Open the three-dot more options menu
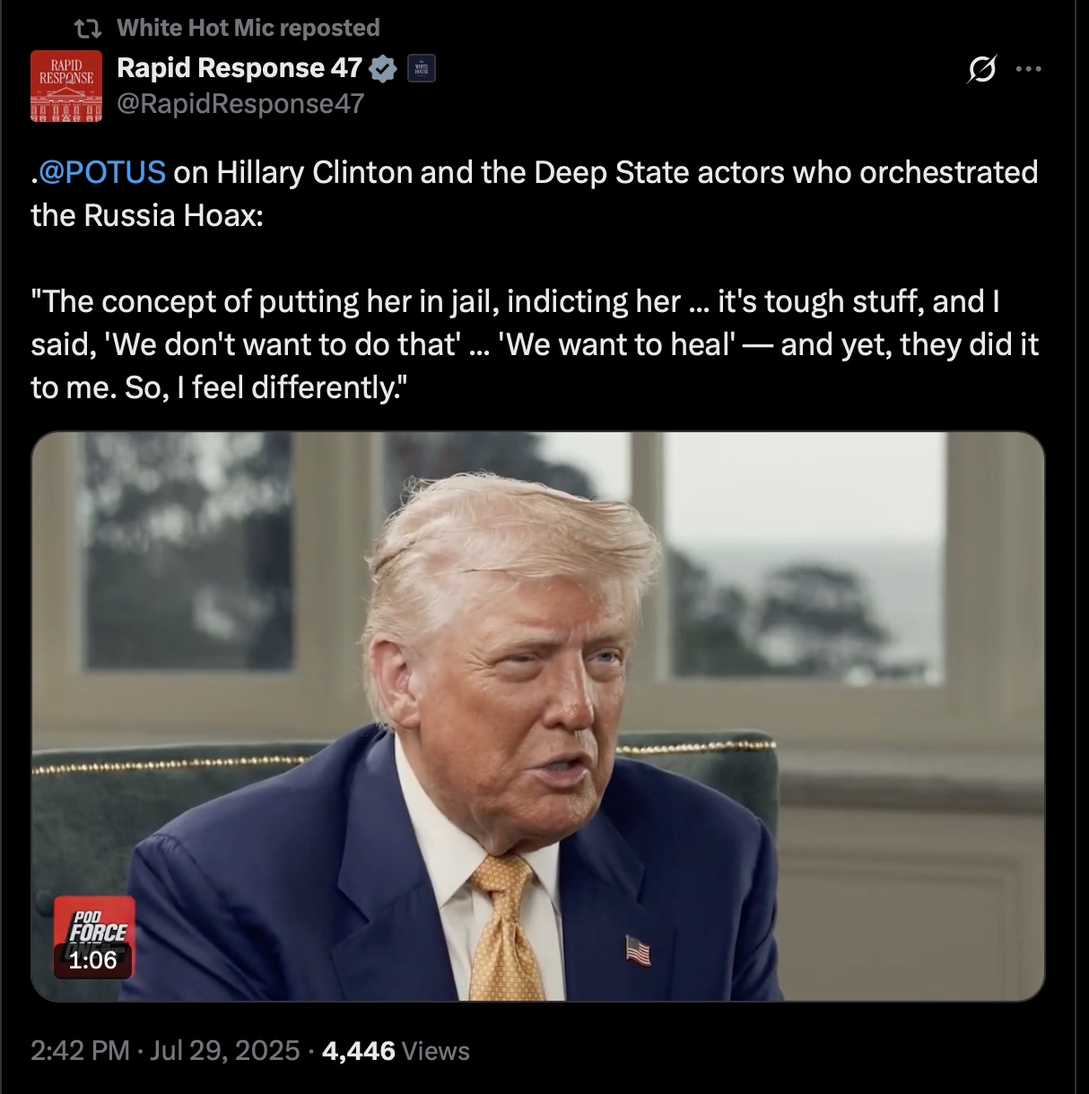Image resolution: width=1089 pixels, height=1094 pixels. coord(1028,68)
